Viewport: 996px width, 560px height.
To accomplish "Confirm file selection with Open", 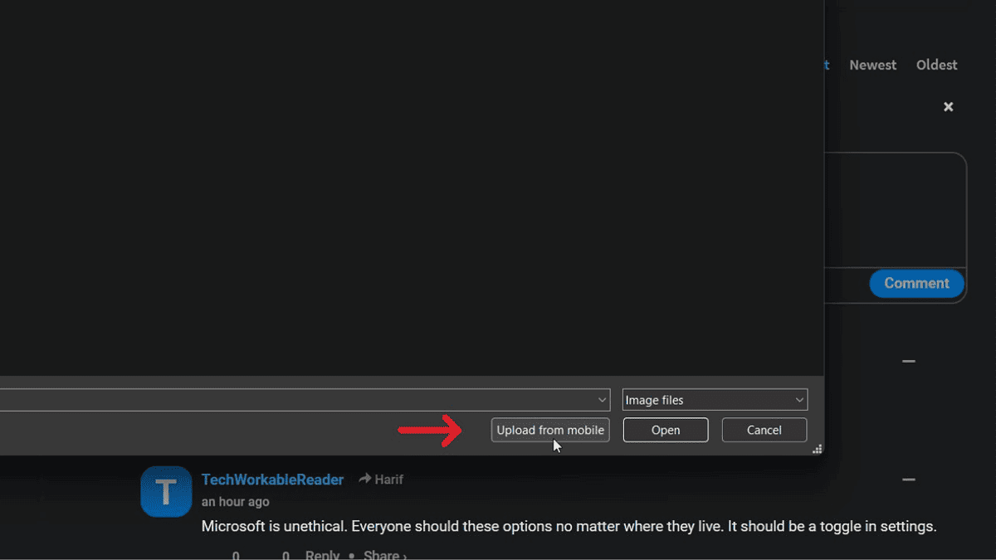I will (665, 430).
